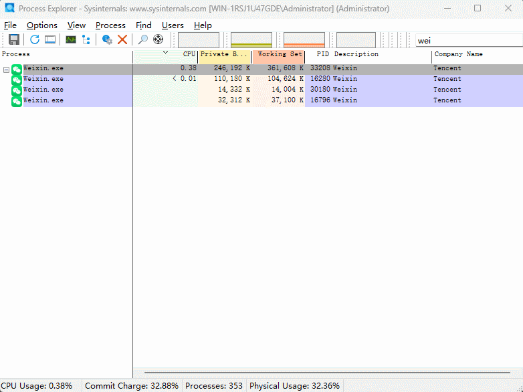Sort by the Company Name column header

point(459,54)
